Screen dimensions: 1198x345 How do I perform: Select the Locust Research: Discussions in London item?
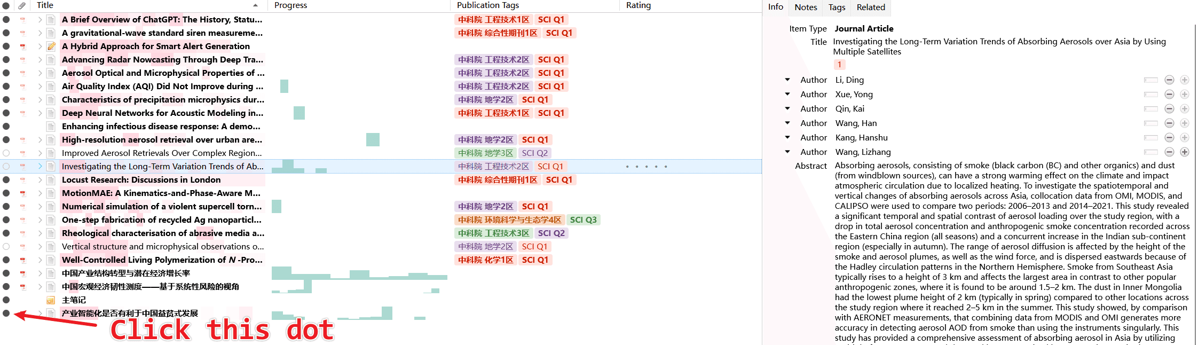(141, 180)
